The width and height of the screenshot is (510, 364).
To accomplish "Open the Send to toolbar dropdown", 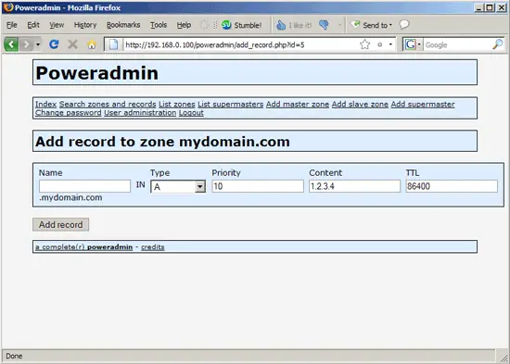I will 371,25.
